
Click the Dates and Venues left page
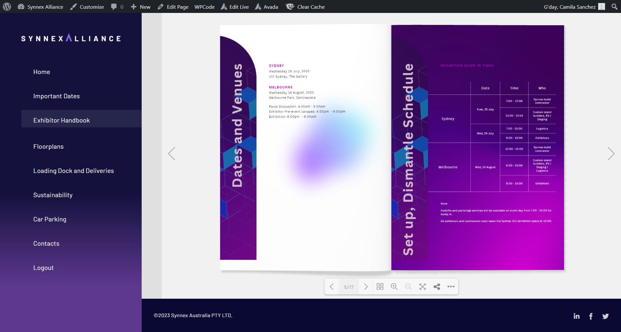tap(306, 147)
